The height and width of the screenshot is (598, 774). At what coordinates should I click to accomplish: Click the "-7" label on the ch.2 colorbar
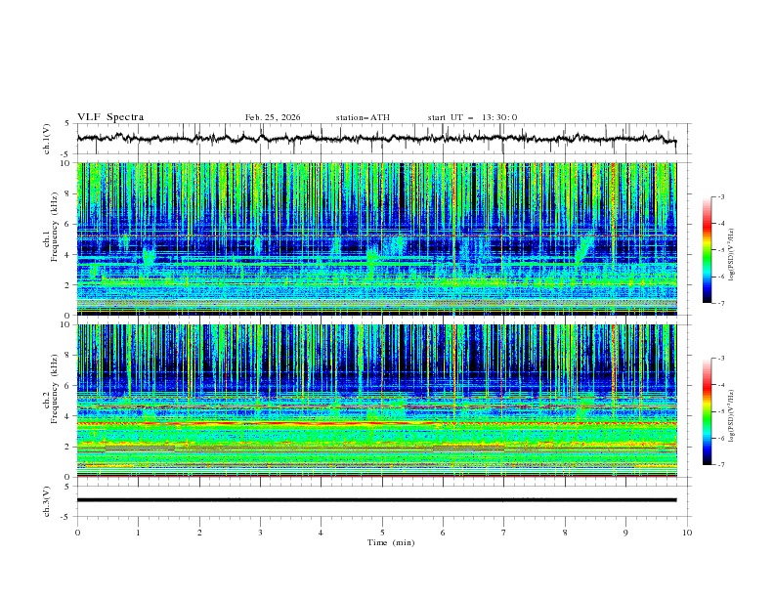(x=720, y=465)
